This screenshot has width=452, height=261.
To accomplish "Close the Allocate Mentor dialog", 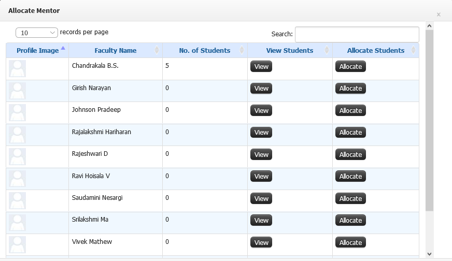I will click(439, 15).
